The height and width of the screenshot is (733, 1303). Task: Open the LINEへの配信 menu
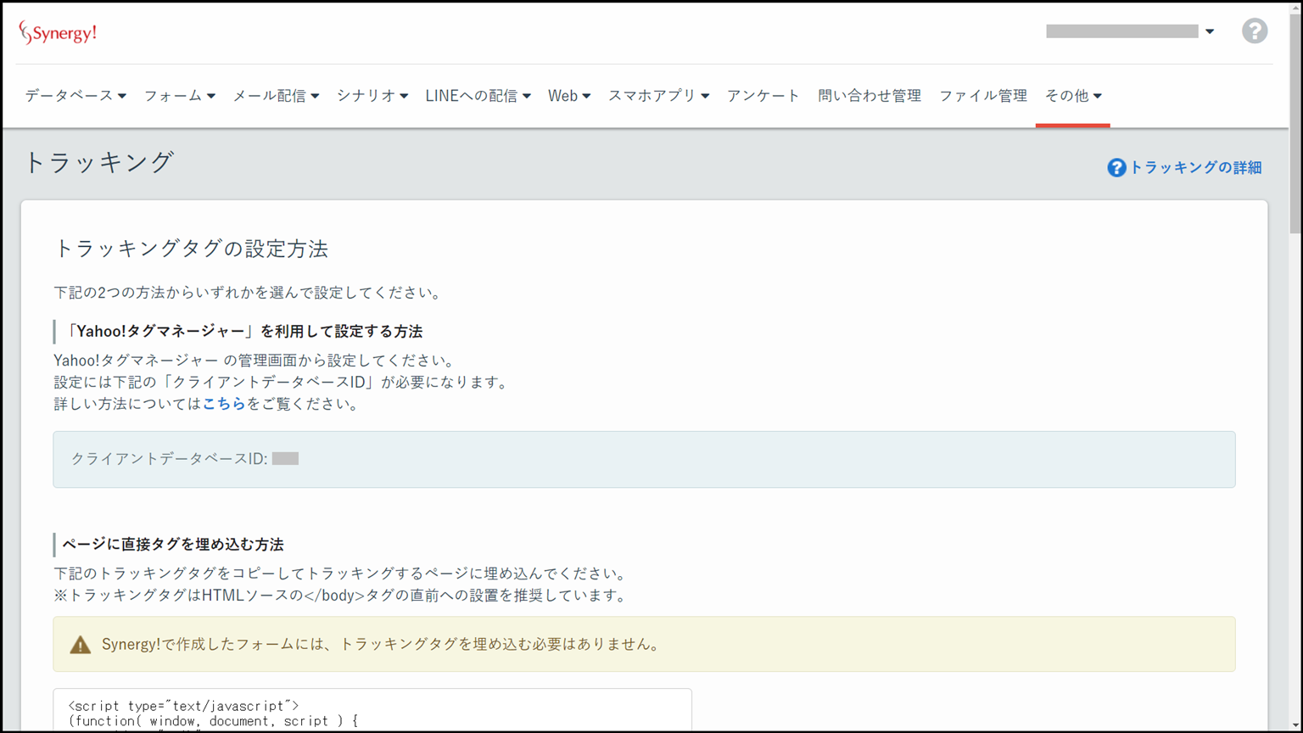coord(478,96)
